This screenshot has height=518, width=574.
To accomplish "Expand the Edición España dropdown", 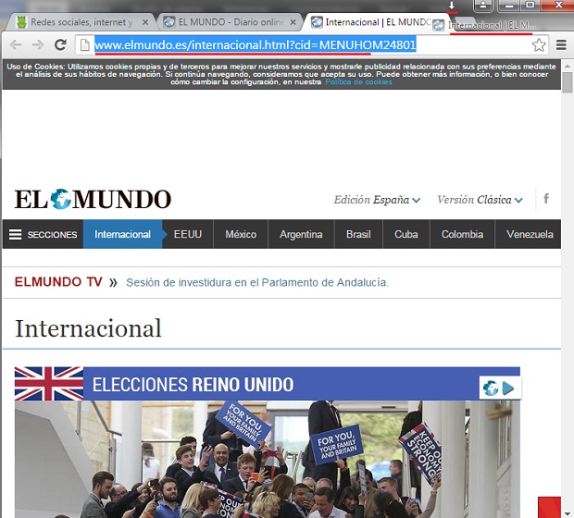I will (x=377, y=200).
